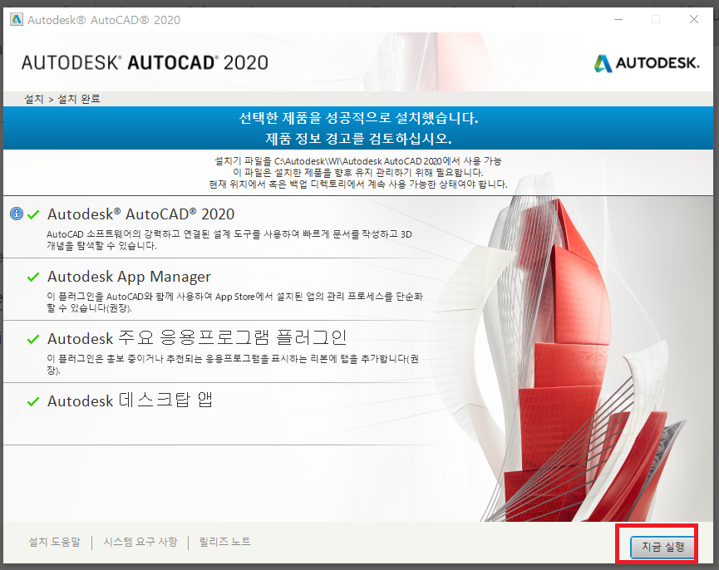Click the 리본에 탭을 추가합니다 plugin description

tap(233, 364)
